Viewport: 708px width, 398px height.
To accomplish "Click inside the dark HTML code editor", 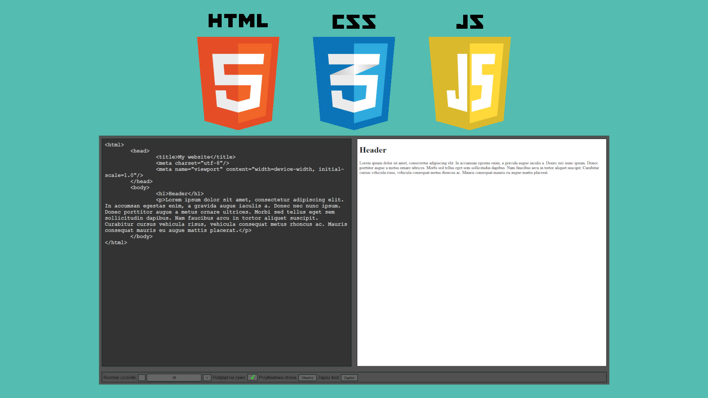I will click(x=226, y=252).
